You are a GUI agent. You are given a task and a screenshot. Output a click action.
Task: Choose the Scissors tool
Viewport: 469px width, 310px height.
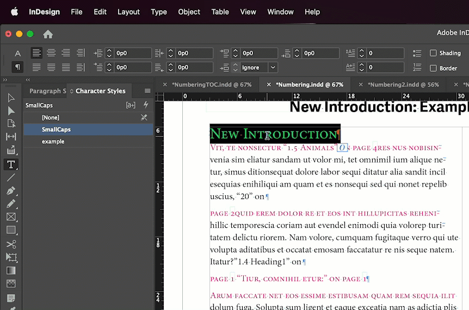pyautogui.click(x=11, y=244)
